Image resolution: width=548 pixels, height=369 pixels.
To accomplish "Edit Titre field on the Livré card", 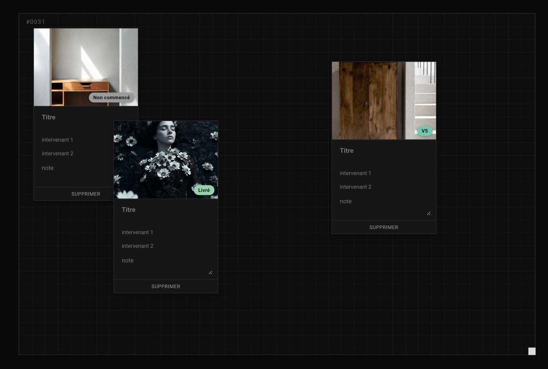I will click(166, 210).
